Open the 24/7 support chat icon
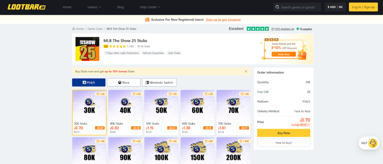Viewport: 383px width, 164px height. pyautogui.click(x=372, y=143)
